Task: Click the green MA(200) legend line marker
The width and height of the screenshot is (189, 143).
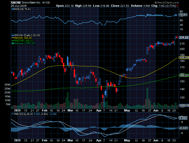Action: click(13, 40)
